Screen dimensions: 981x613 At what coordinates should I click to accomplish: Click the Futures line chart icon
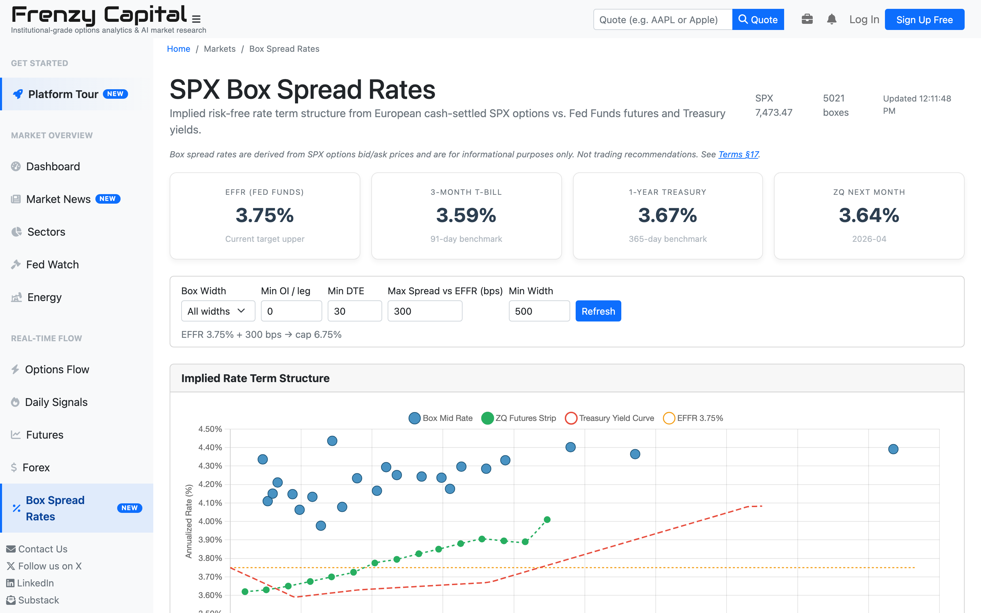(x=16, y=435)
